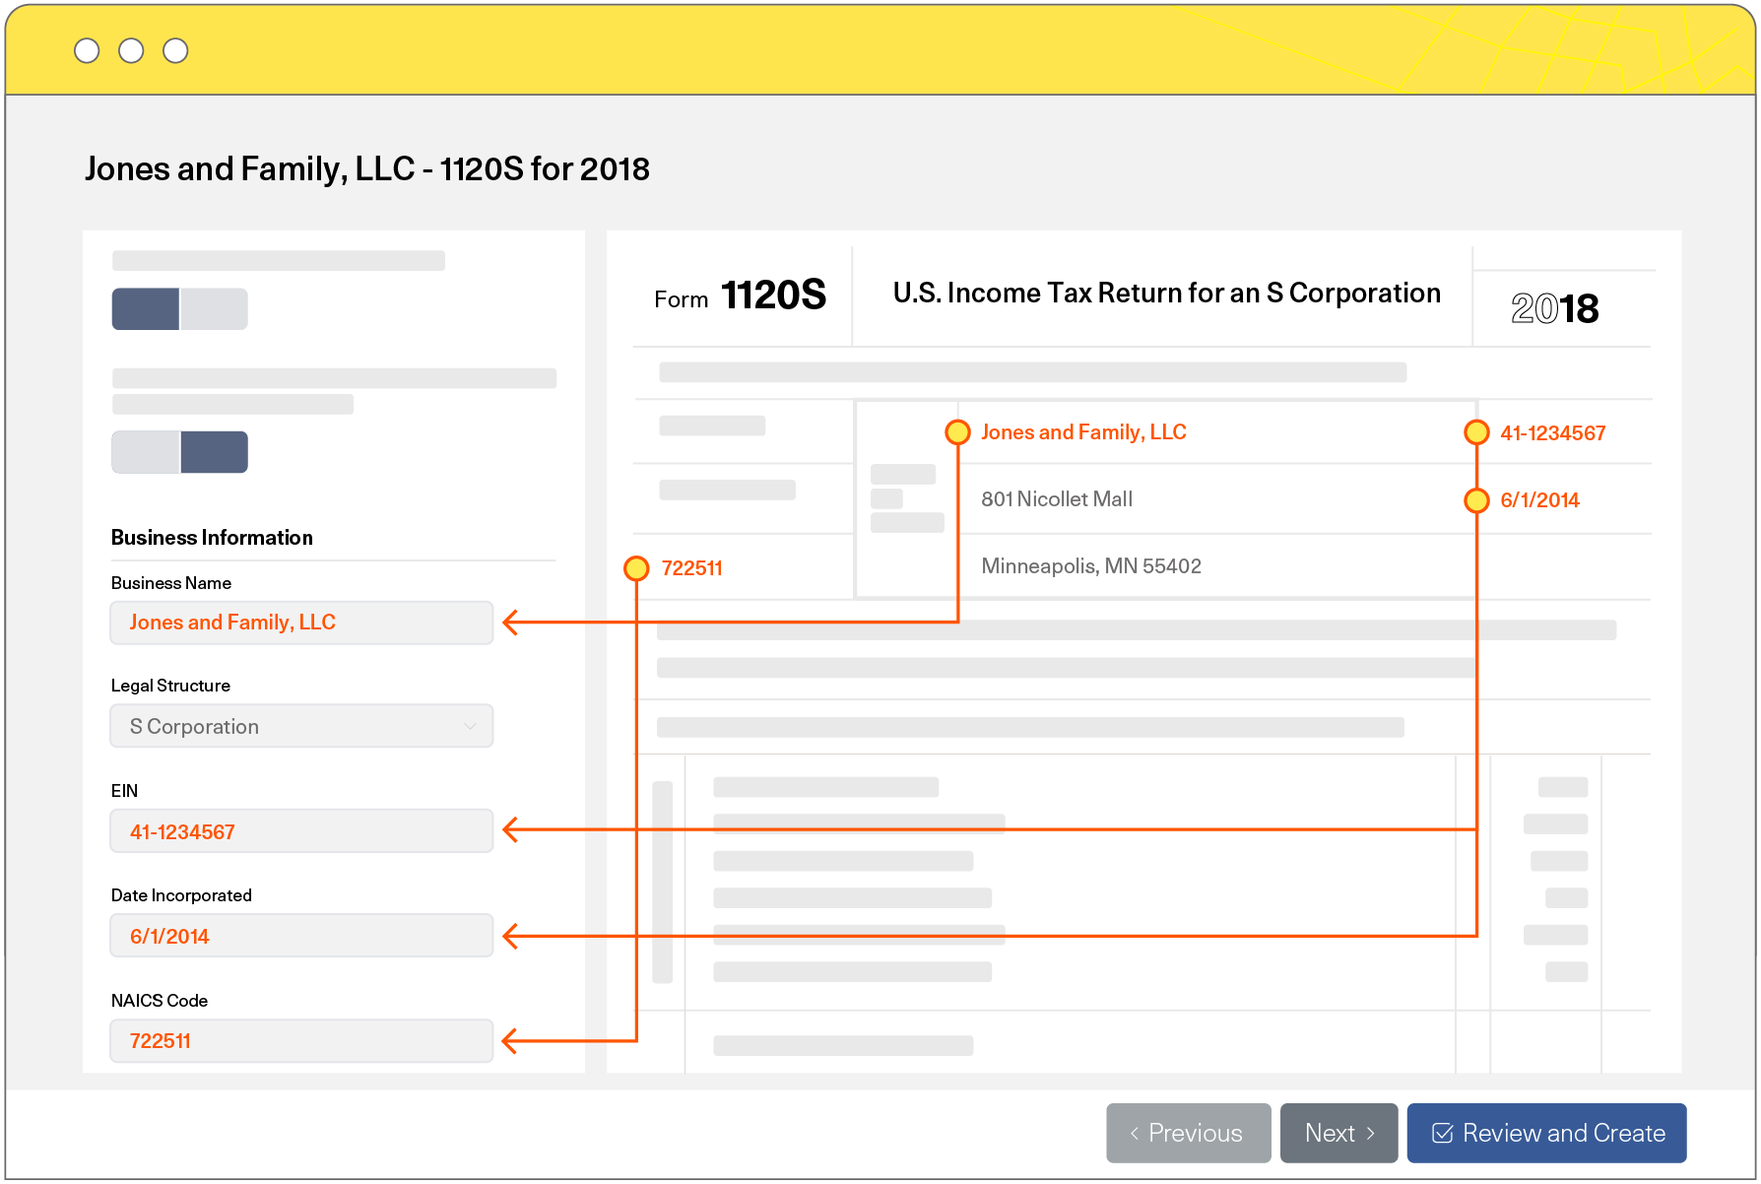Screen dimensions: 1761x1184
Task: Open the Legal Structure dropdown showing S Corporation
Action: point(300,726)
